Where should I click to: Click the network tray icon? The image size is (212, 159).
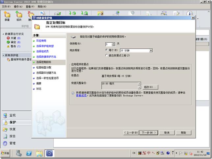[x=186, y=153]
